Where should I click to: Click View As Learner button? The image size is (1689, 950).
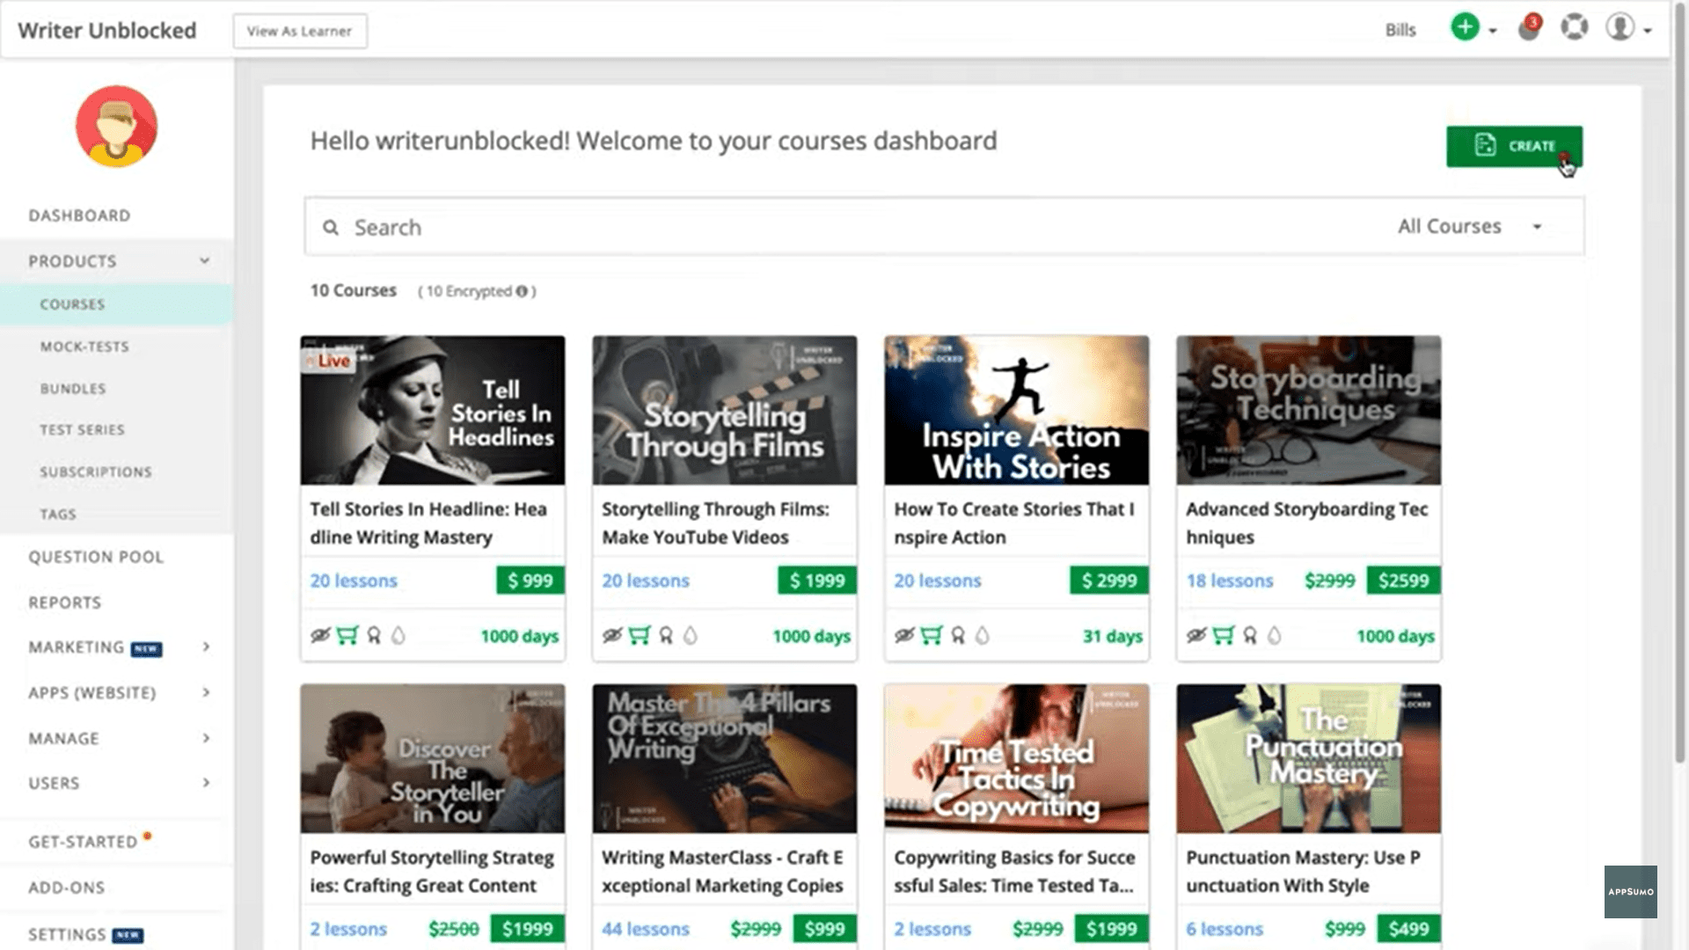coord(299,30)
